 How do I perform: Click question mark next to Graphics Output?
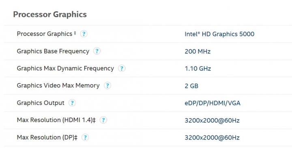72,103
